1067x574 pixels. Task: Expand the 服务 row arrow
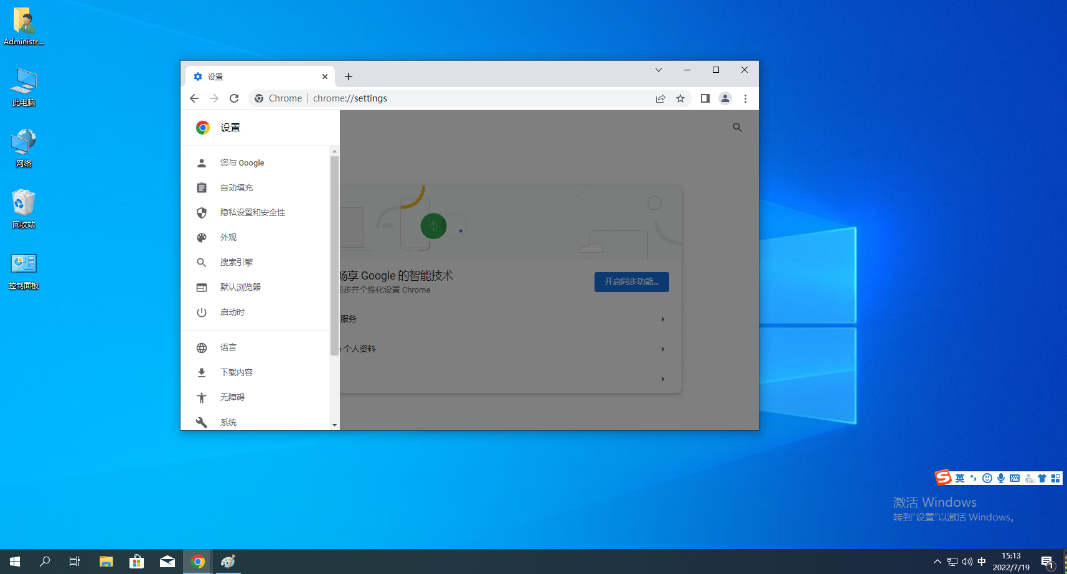click(662, 319)
